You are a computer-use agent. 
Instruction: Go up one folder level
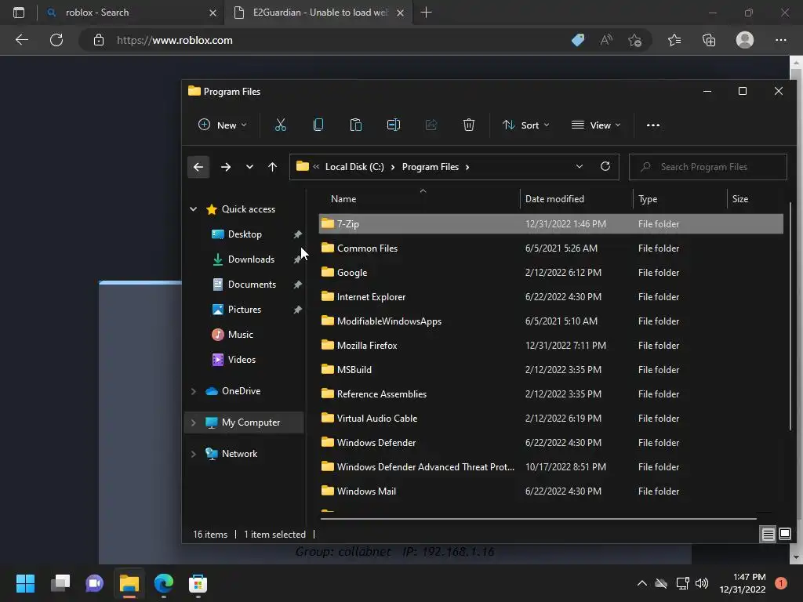(x=272, y=167)
